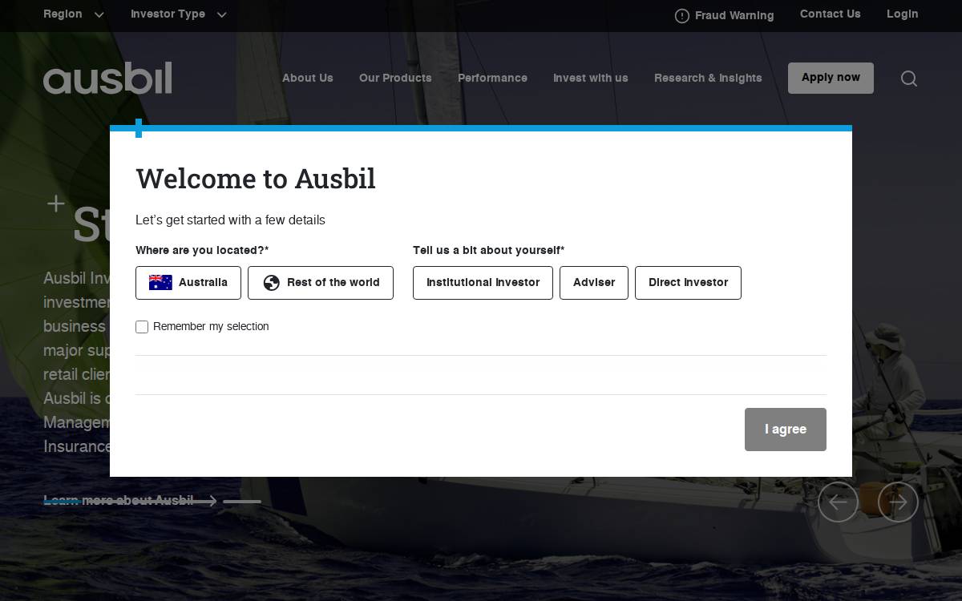Choose Adviser option
Image resolution: width=962 pixels, height=601 pixels.
tap(594, 283)
